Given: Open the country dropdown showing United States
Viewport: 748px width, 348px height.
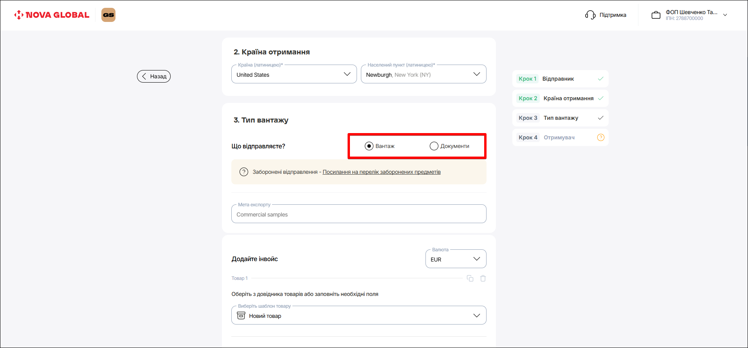Looking at the screenshot, I should tap(294, 74).
